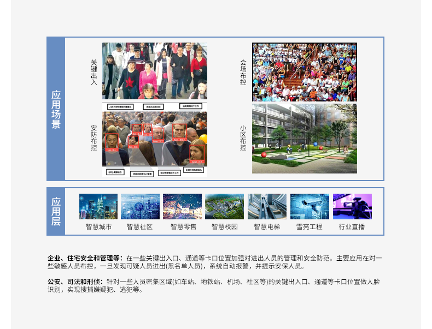Select the 行业直播 caption label

(x=352, y=227)
